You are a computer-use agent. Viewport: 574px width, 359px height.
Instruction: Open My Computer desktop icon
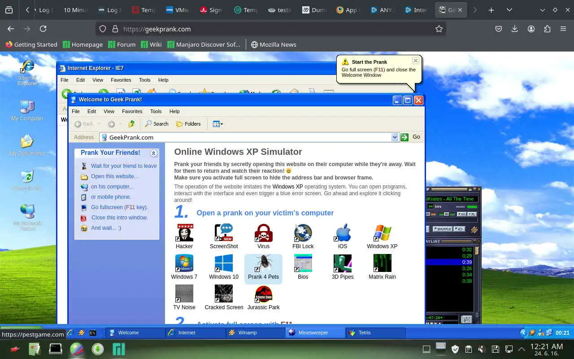[27, 110]
